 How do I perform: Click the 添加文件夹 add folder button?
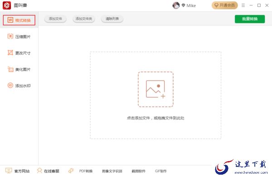pyautogui.click(x=84, y=19)
